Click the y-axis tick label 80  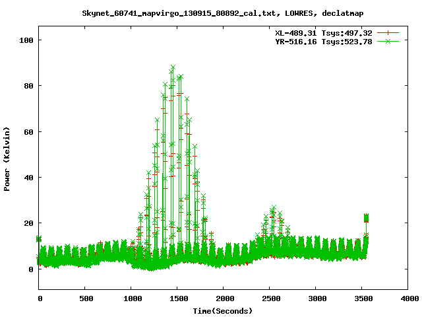[28, 86]
